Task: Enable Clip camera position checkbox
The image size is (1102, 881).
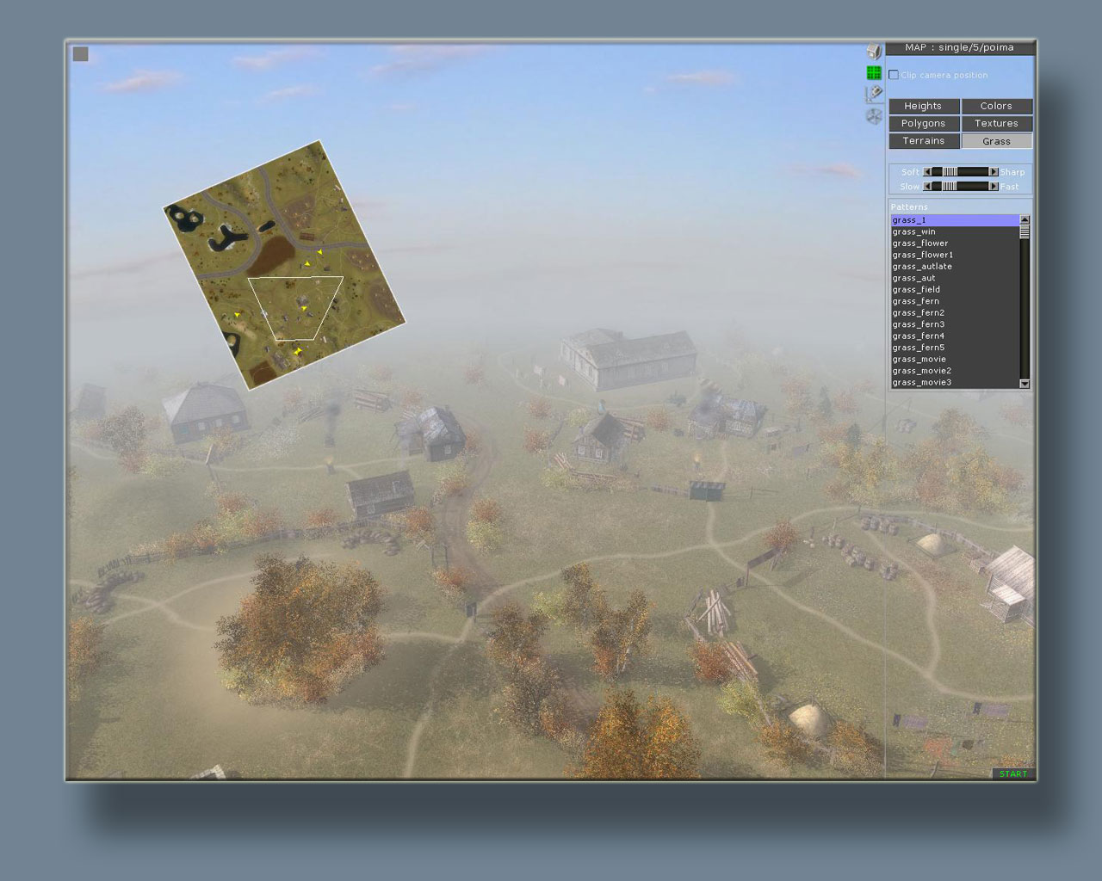Action: (894, 75)
